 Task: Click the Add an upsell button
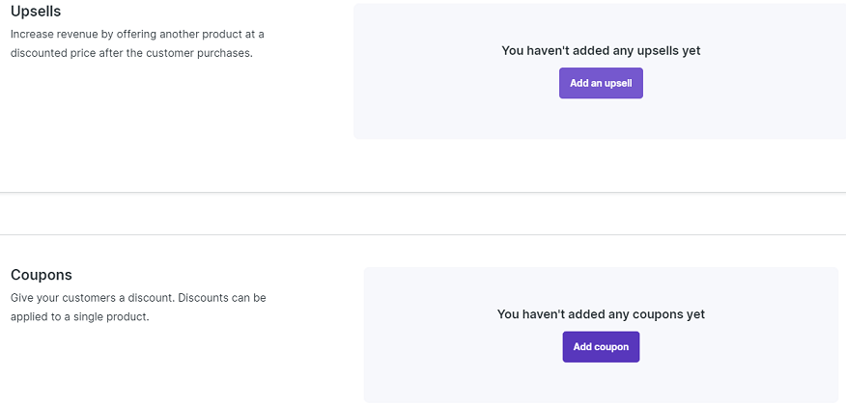tap(601, 83)
